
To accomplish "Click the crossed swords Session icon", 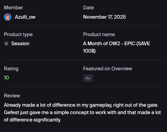I will pyautogui.click(x=6, y=44).
